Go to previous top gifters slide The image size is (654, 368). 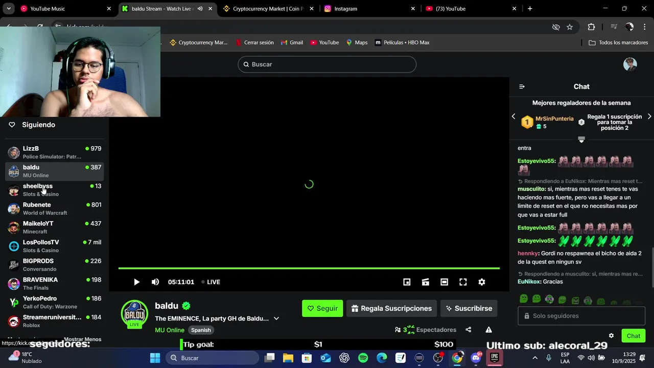pyautogui.click(x=513, y=117)
